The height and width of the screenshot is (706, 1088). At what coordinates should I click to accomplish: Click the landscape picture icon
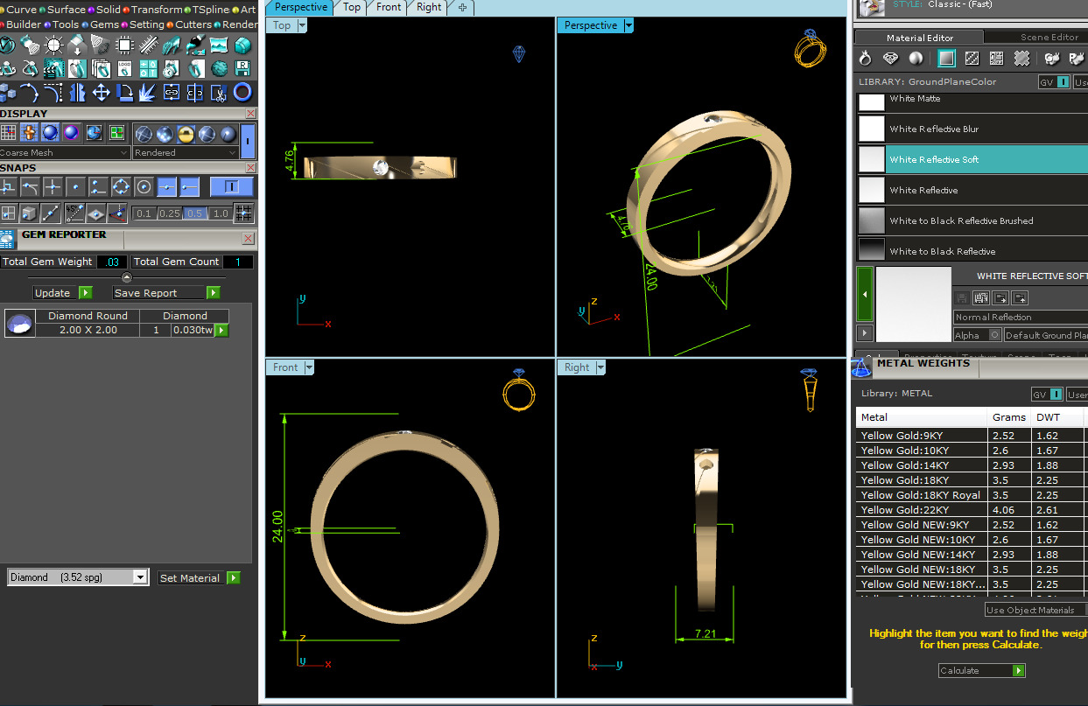tap(219, 45)
